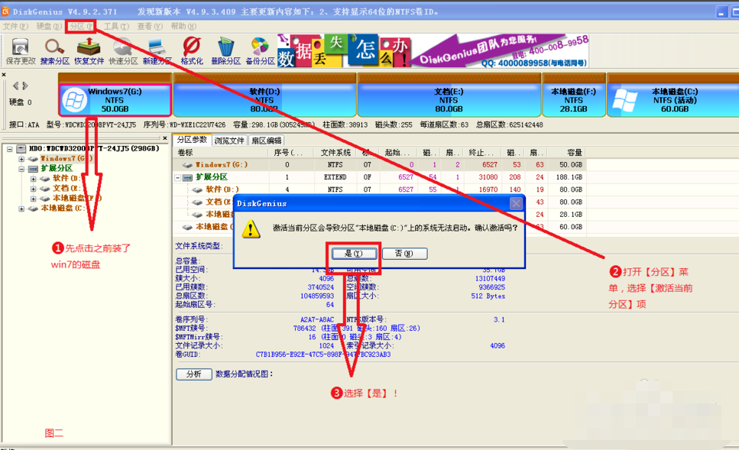The height and width of the screenshot is (450, 739).
Task: Close the DiskGenius warning dialog
Action: 517,203
